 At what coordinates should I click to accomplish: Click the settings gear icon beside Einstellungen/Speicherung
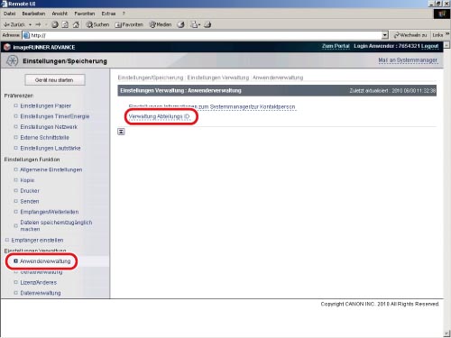13,60
